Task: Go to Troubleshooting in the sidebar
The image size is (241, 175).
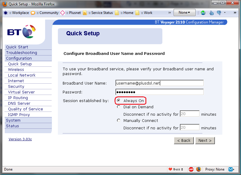Action: click(x=22, y=53)
